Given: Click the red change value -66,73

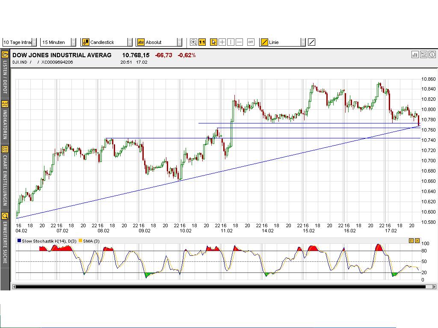Looking at the screenshot, I should (164, 55).
